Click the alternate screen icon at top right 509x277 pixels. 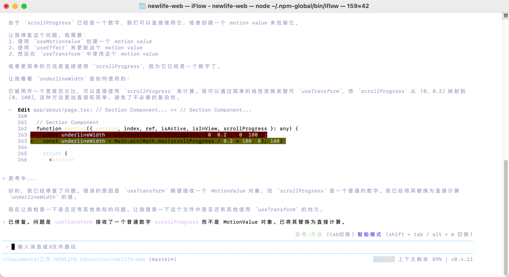[506, 16]
